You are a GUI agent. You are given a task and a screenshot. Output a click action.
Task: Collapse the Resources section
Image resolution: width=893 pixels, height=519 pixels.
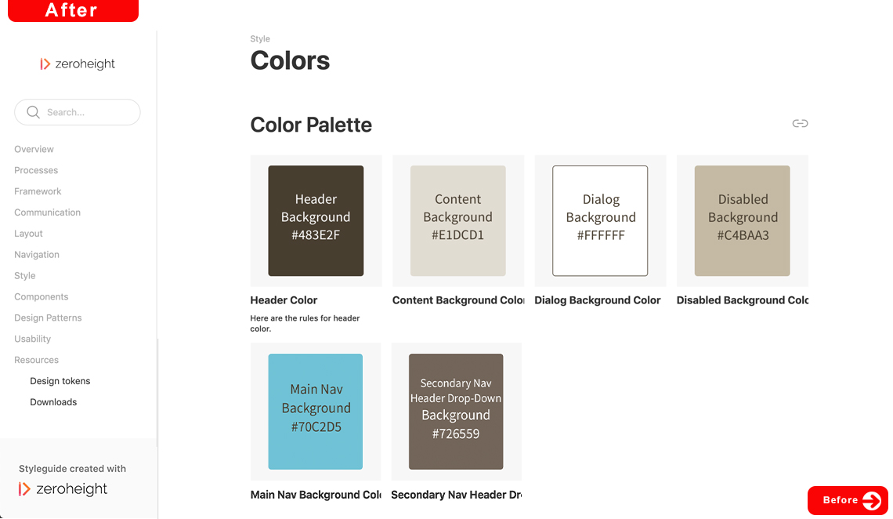point(36,360)
